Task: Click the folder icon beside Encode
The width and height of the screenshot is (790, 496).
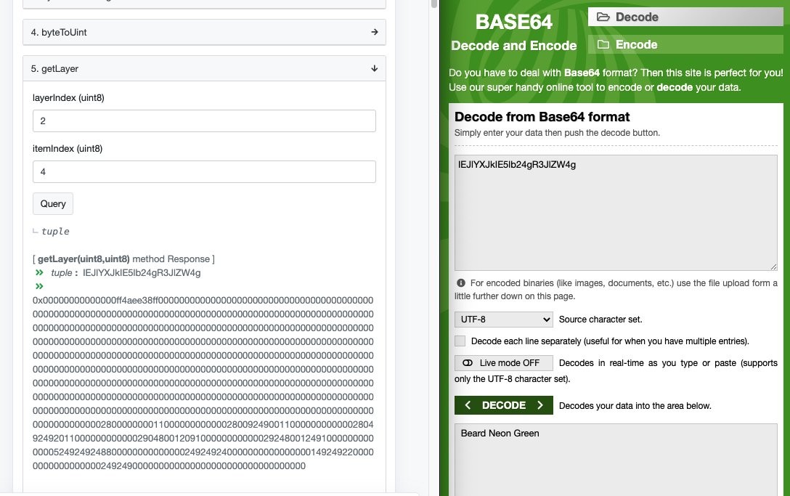Action: pyautogui.click(x=603, y=44)
